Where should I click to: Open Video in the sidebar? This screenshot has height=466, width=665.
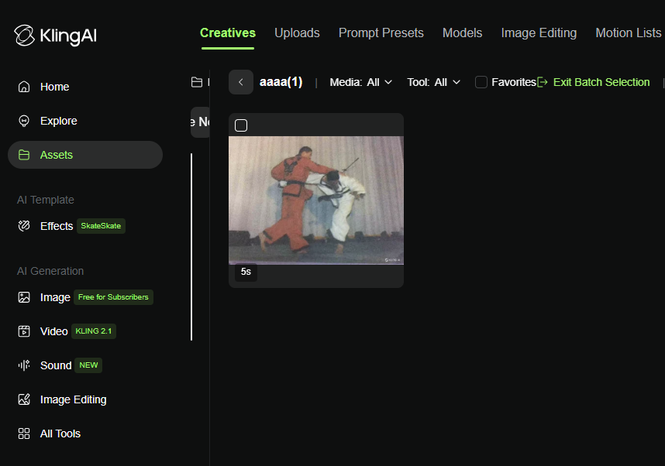(x=53, y=331)
